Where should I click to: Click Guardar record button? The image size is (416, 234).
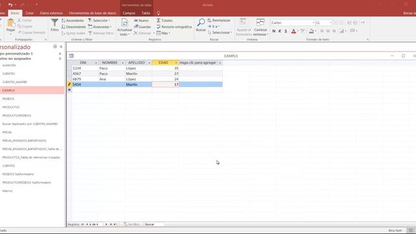tap(142, 27)
